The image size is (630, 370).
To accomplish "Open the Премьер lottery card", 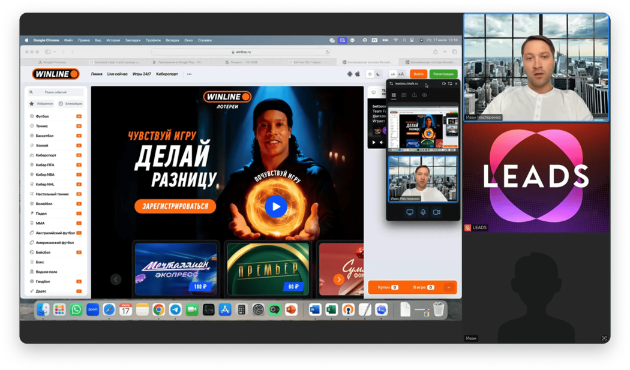I will pos(268,269).
